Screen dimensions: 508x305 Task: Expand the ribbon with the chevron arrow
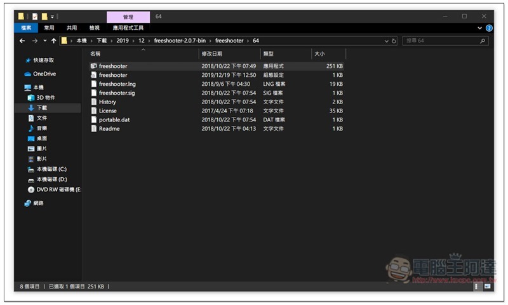(x=480, y=28)
